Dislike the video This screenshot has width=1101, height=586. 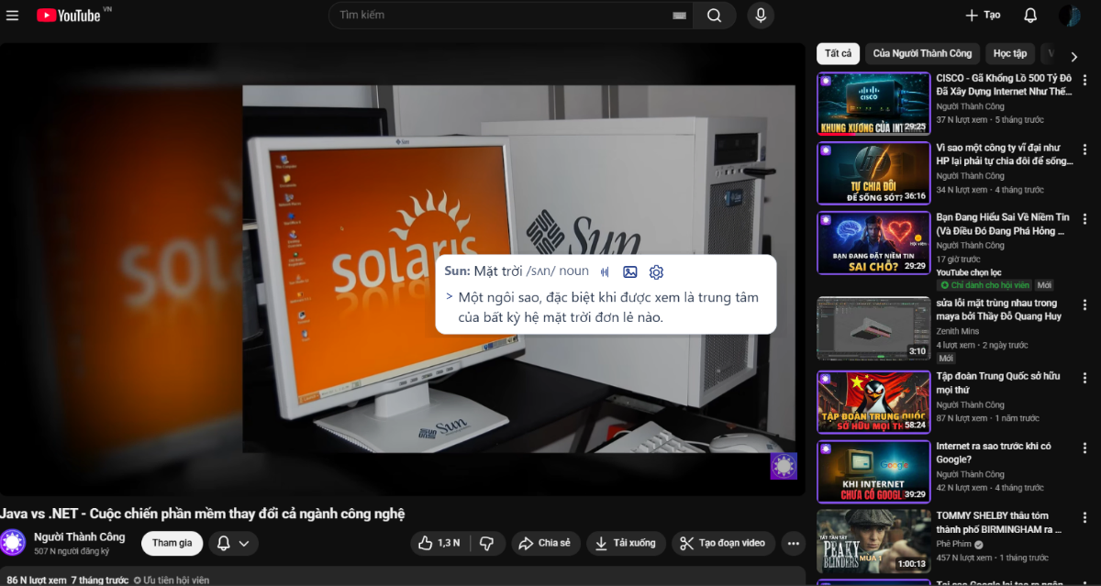(x=487, y=543)
